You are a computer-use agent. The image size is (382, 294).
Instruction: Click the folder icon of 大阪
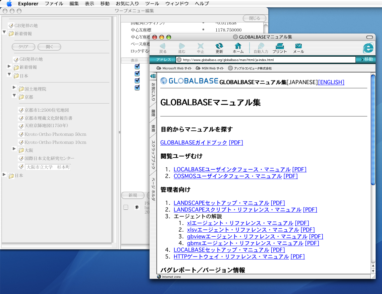coord(21,150)
